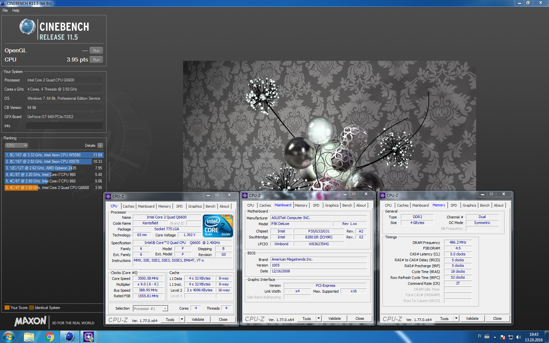This screenshot has height=343, width=549.
Task: Click Show Desktop button on taskbar edge
Action: [x=547, y=337]
